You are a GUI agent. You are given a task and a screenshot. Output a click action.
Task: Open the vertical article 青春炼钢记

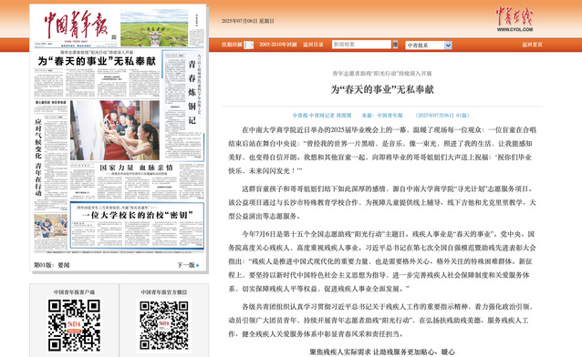click(192, 92)
